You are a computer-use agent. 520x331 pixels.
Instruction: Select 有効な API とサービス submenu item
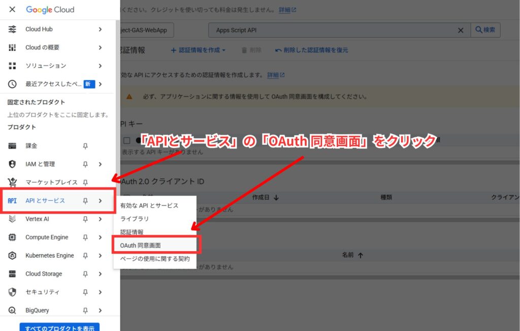154,205
